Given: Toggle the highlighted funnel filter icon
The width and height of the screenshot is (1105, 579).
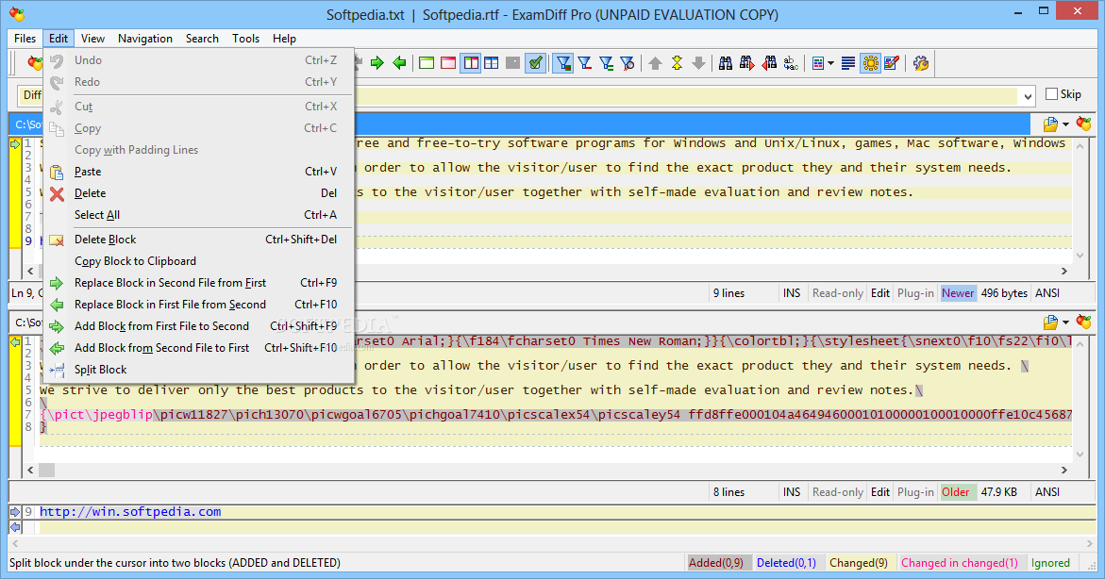Looking at the screenshot, I should (x=562, y=63).
